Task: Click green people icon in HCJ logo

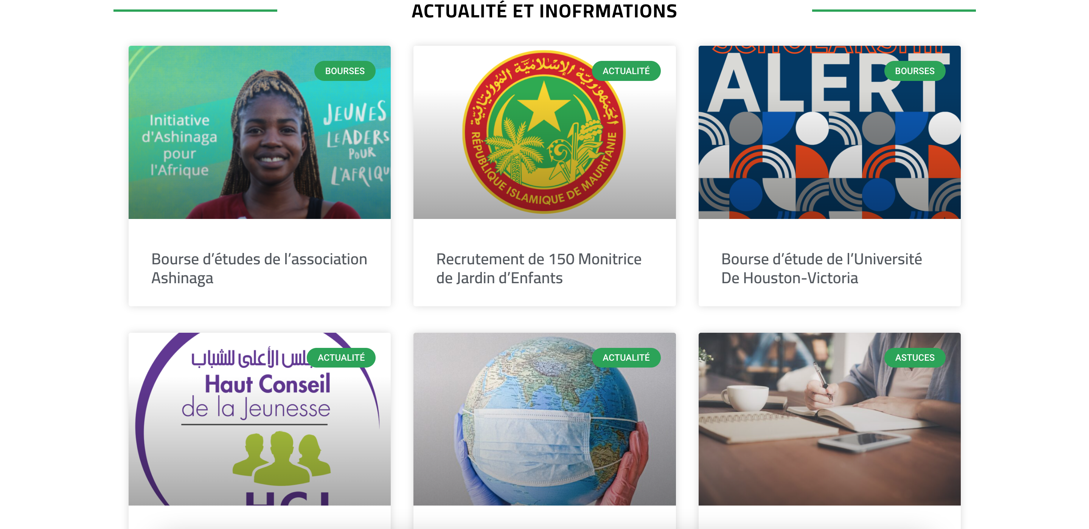Action: [x=281, y=458]
